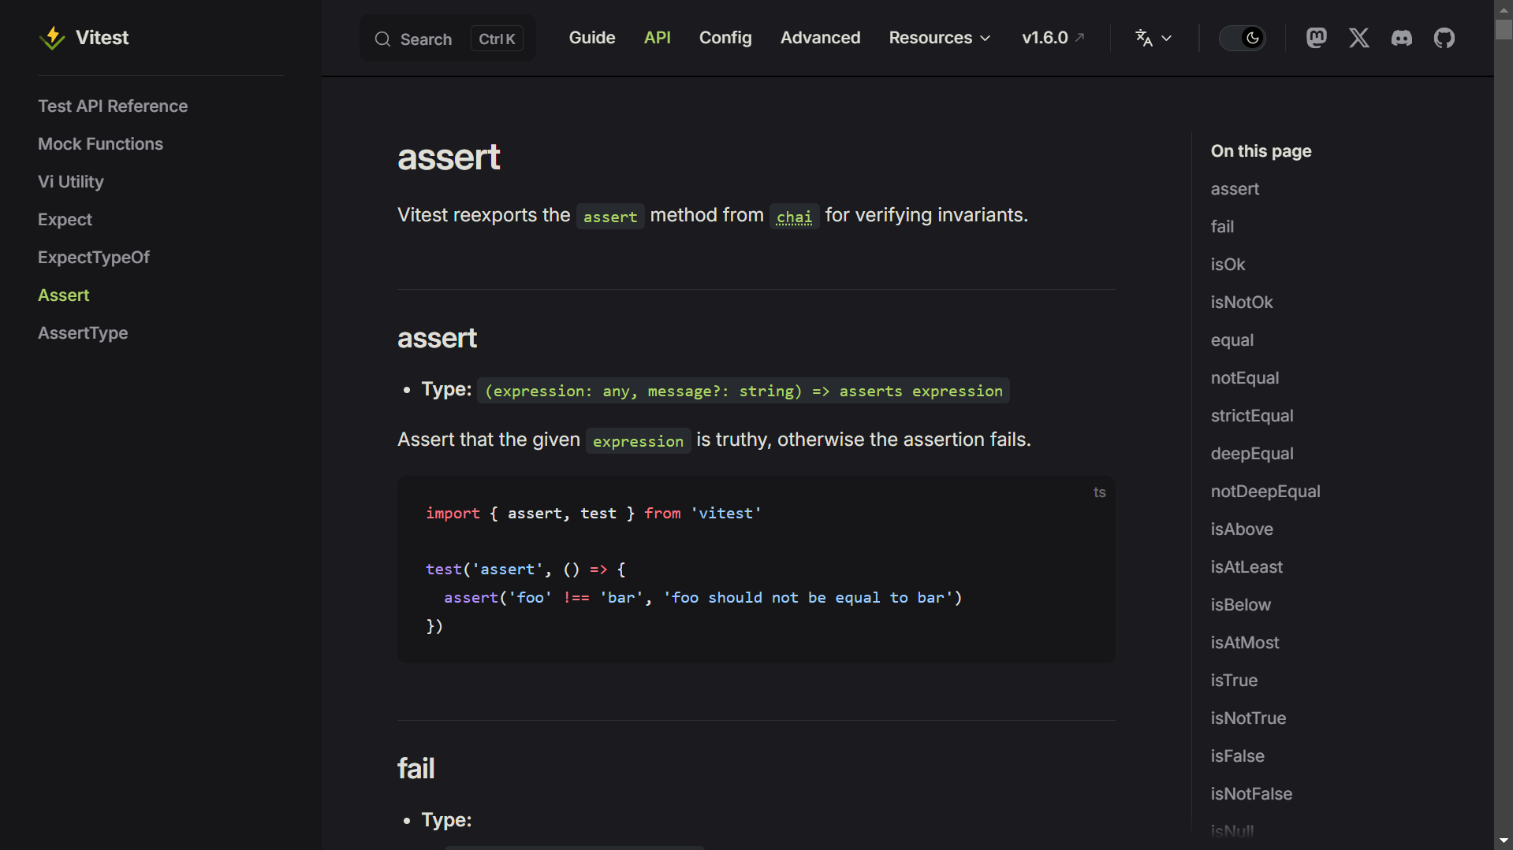Open the Config nav item
The width and height of the screenshot is (1513, 850).
click(x=725, y=38)
